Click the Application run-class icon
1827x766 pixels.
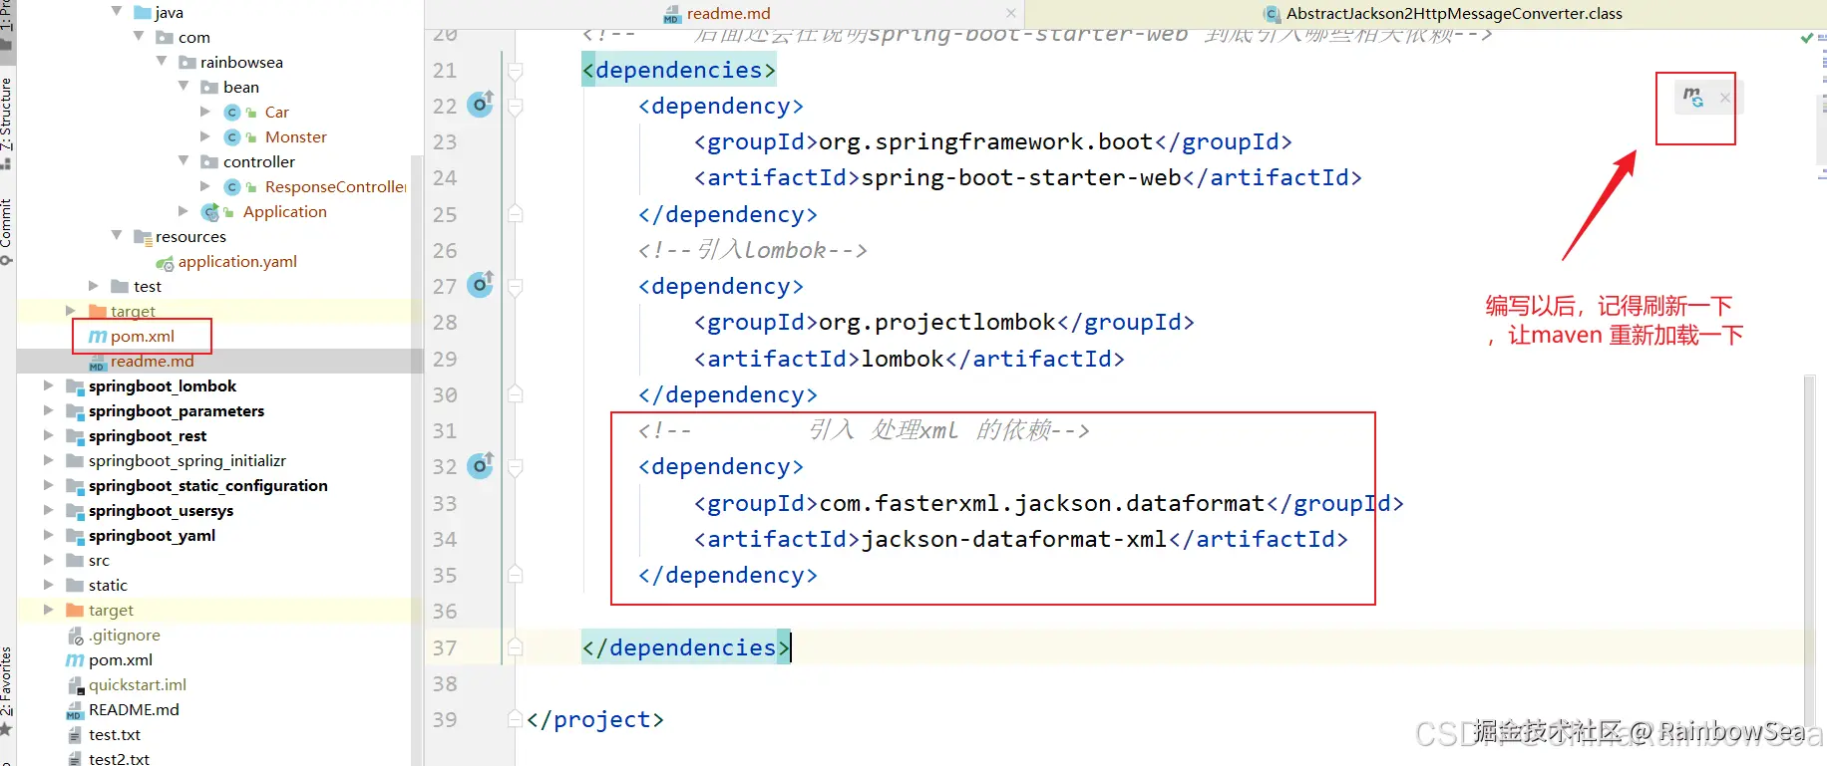[210, 211]
